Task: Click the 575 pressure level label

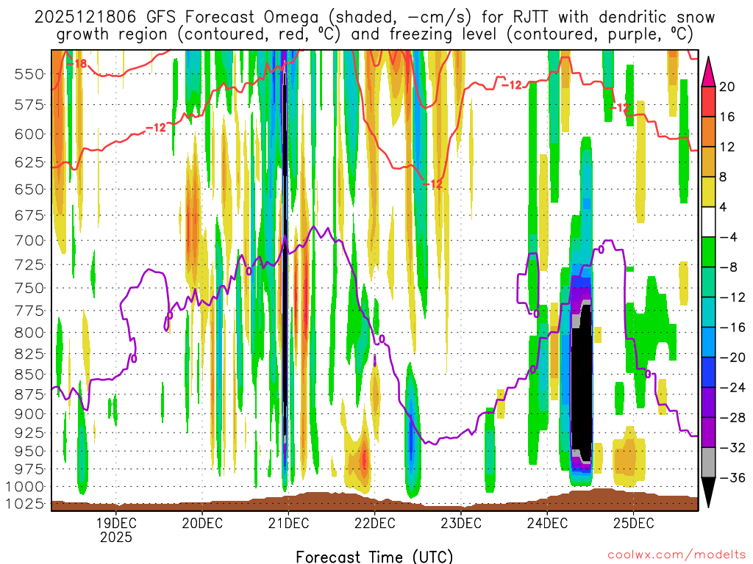Action: [29, 104]
